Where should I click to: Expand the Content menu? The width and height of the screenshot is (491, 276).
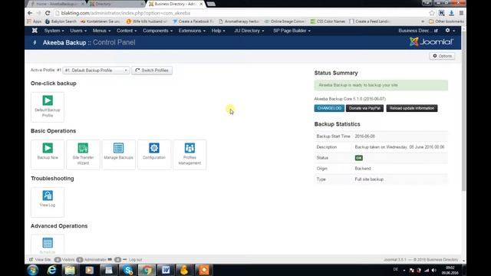[127, 31]
